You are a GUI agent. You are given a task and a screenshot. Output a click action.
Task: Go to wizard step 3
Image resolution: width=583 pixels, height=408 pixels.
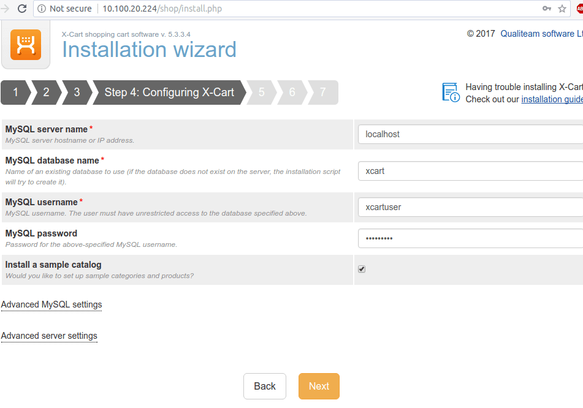tap(77, 92)
